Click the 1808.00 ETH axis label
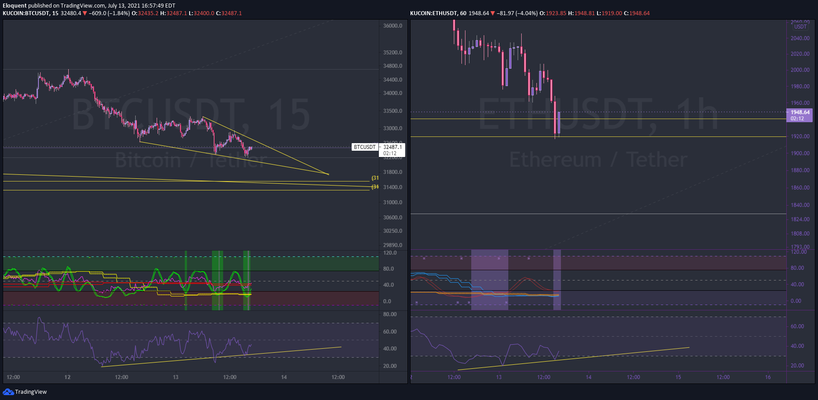 [800, 234]
